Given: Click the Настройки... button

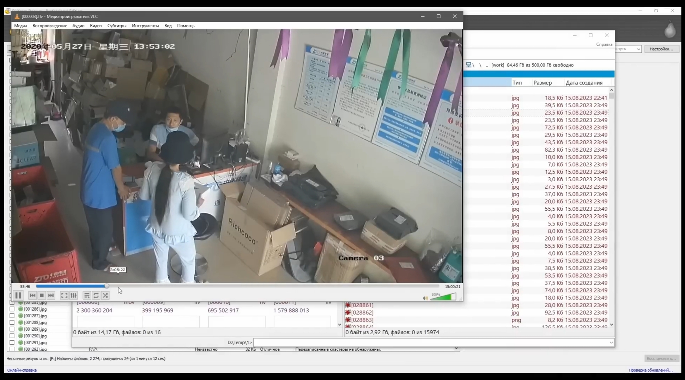Looking at the screenshot, I should 661,49.
